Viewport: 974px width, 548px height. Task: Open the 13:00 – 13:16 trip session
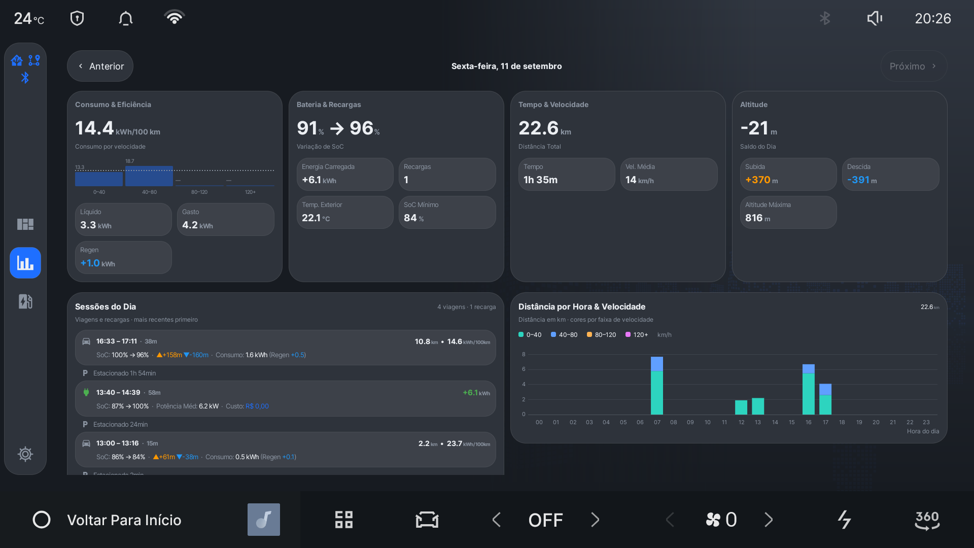(x=286, y=450)
